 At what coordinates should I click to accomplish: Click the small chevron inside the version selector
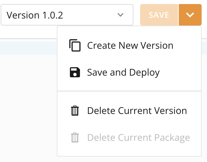pos(120,15)
